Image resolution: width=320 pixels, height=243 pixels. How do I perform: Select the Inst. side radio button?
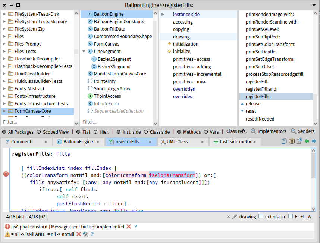point(118,132)
